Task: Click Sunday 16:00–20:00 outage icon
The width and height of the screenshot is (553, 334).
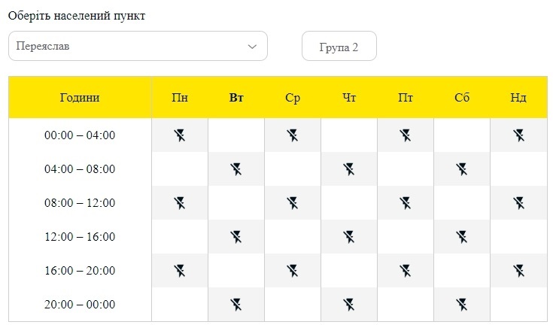Action: [x=518, y=271]
